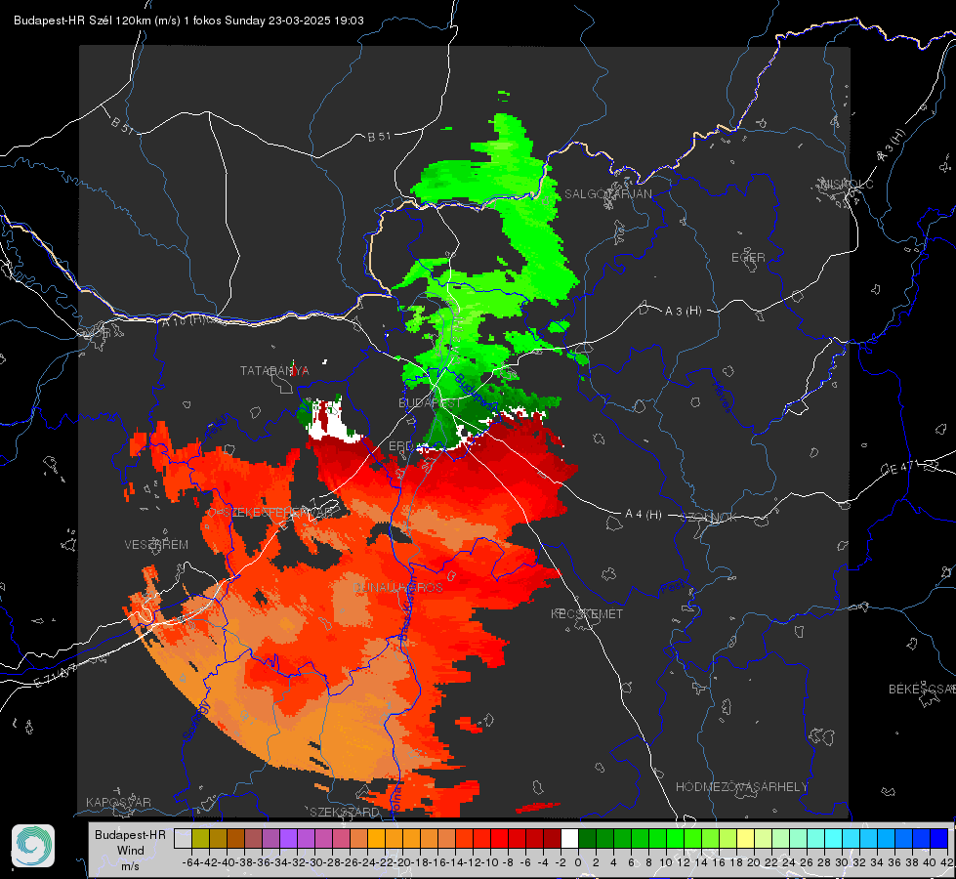Pick the olive swatch above the -64 value
The image size is (956, 879).
[200, 838]
